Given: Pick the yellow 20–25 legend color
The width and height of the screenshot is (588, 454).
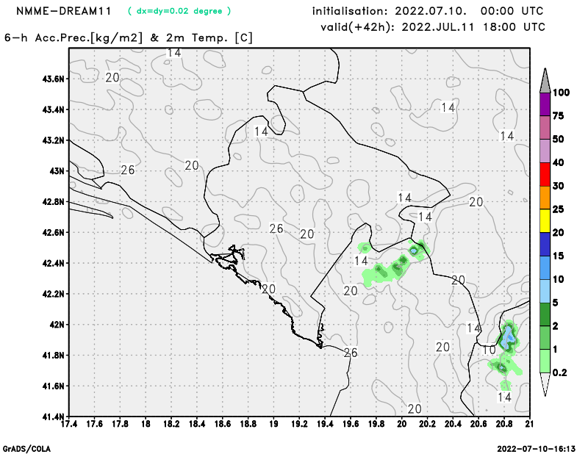Looking at the screenshot, I should pyautogui.click(x=545, y=221).
